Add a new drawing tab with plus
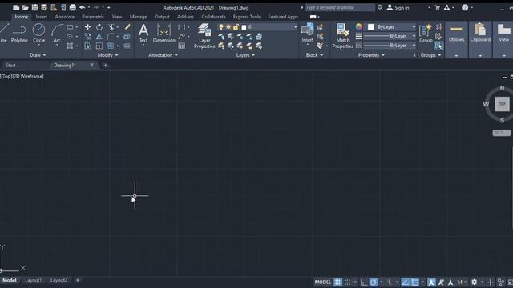513x288 pixels. tap(105, 66)
